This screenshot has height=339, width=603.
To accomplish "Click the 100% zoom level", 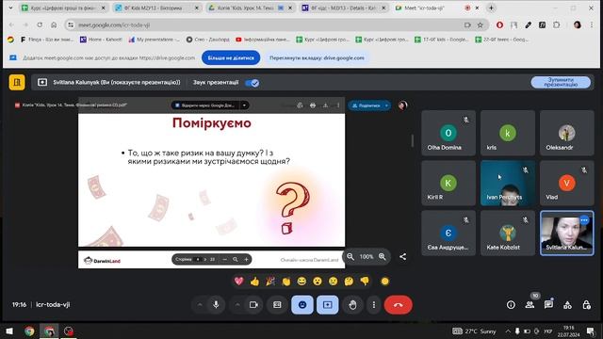I will (367, 256).
